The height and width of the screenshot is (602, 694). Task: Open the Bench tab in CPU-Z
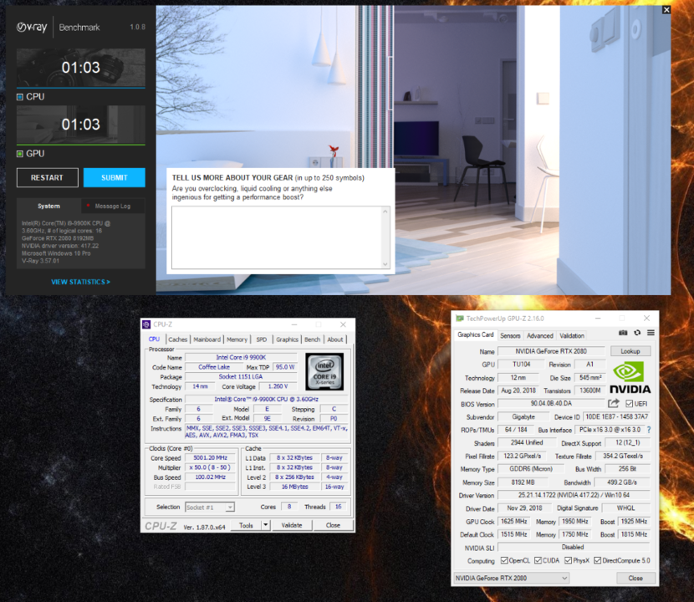click(312, 339)
